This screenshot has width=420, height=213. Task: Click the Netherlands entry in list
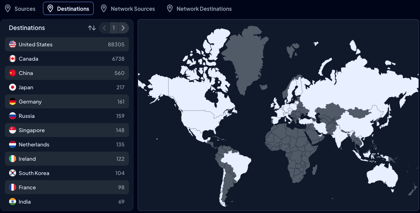coord(67,144)
